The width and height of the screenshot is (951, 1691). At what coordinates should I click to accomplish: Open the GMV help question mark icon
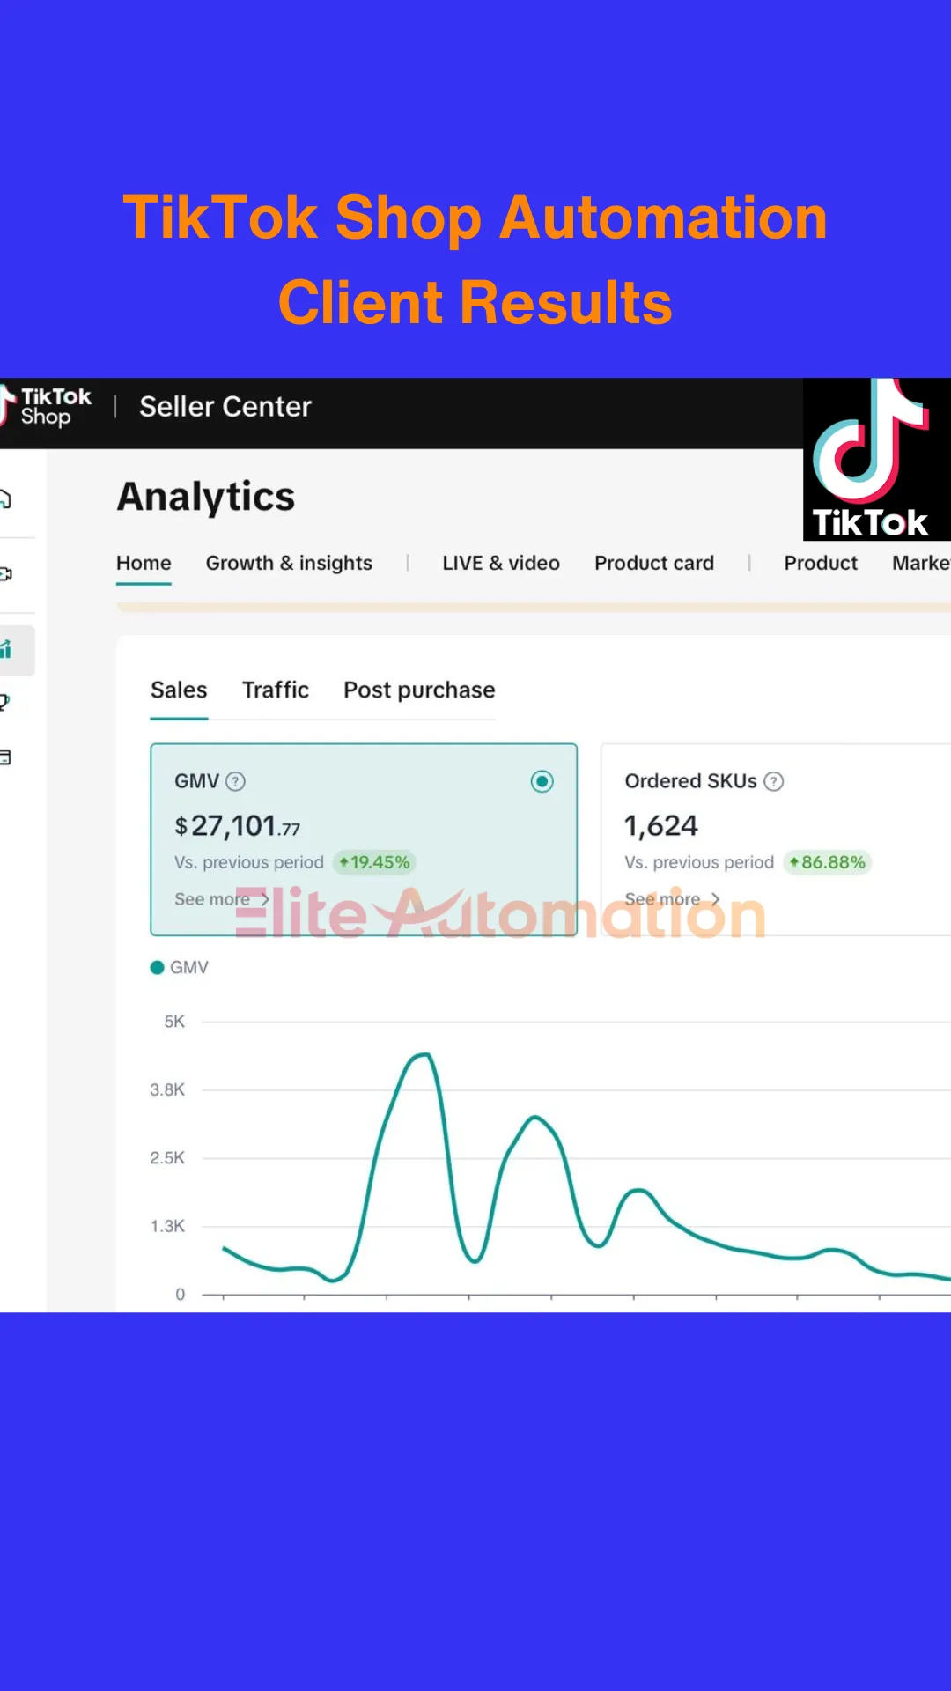click(x=236, y=781)
